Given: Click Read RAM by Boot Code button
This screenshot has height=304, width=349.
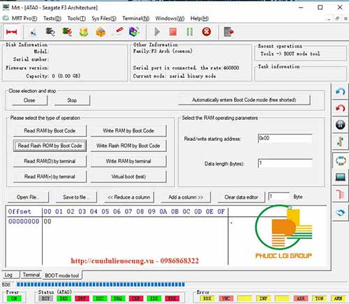Looking at the screenshot, I should tap(50, 130).
